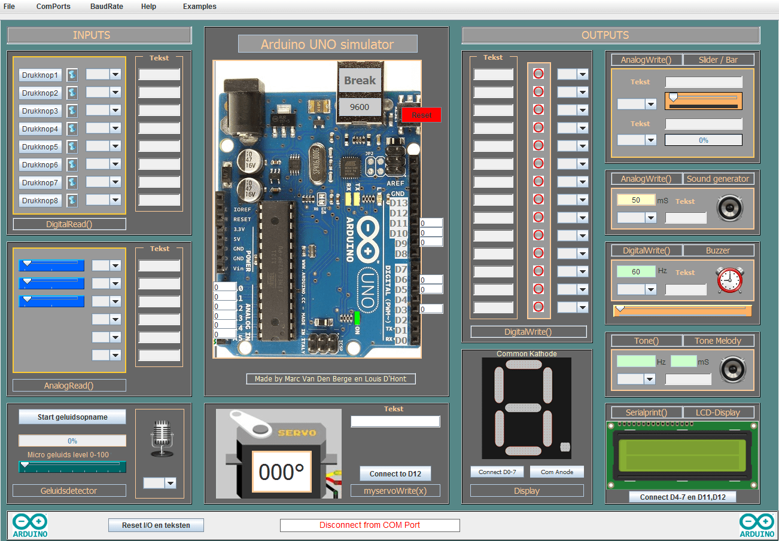Click the topmost red LED indicator in OUTPUTS
The width and height of the screenshot is (779, 541).
click(x=538, y=73)
